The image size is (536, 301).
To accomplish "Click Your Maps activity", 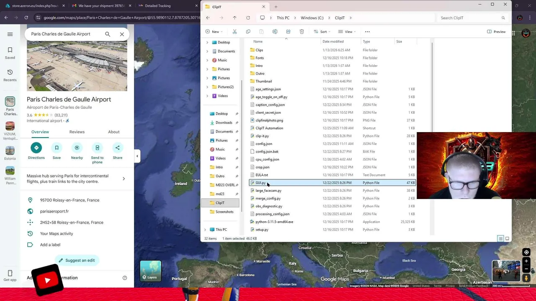I will [x=57, y=234].
